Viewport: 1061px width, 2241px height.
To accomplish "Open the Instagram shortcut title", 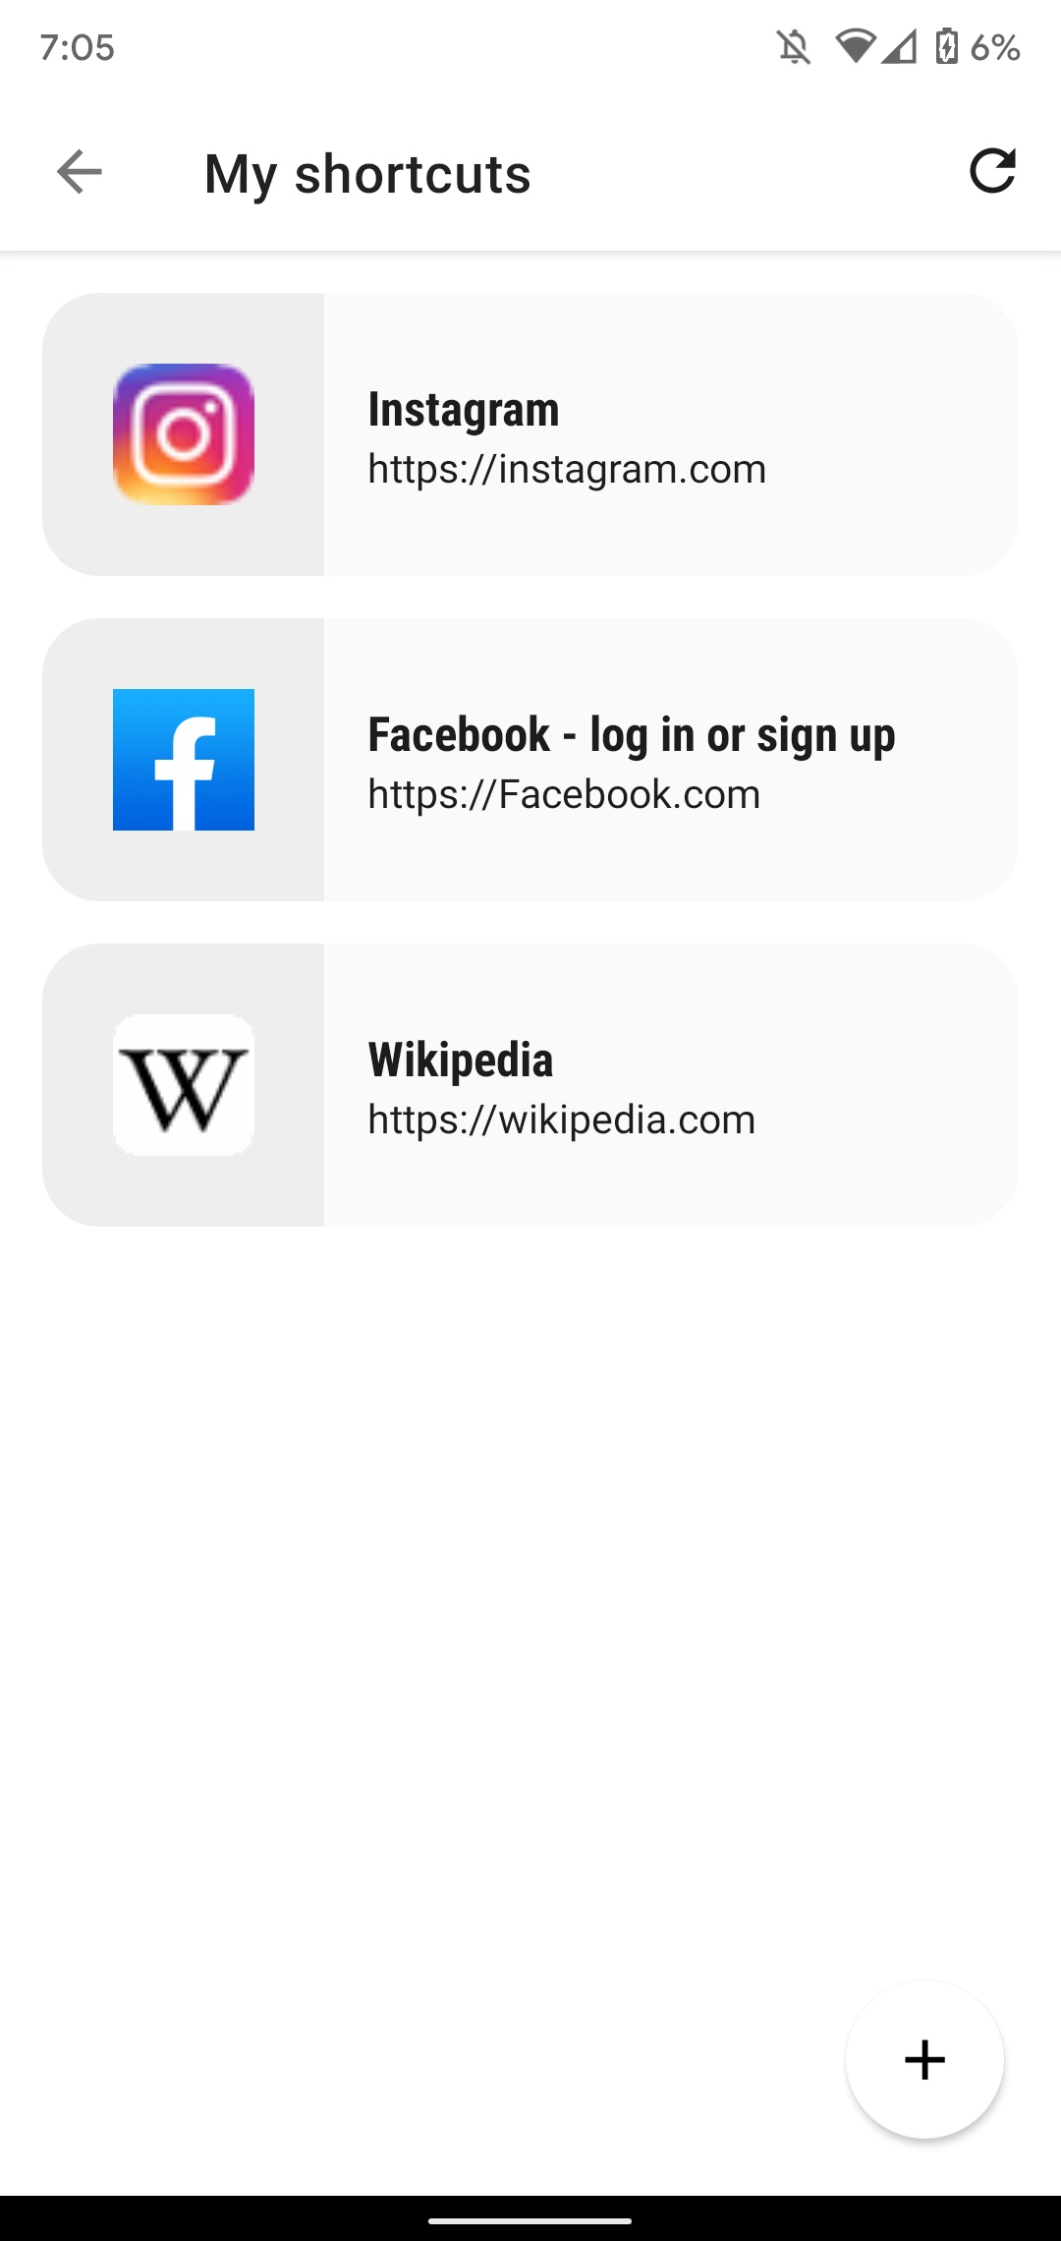I will 464,410.
